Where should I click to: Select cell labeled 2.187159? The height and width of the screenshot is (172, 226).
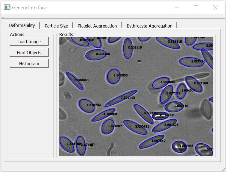[x=194, y=84]
